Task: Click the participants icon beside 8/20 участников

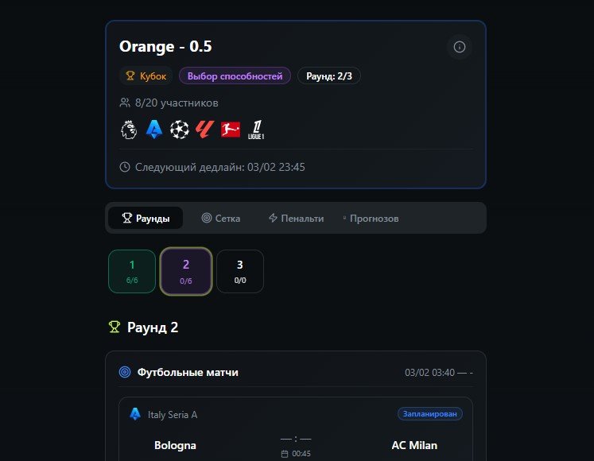Action: pyautogui.click(x=125, y=103)
